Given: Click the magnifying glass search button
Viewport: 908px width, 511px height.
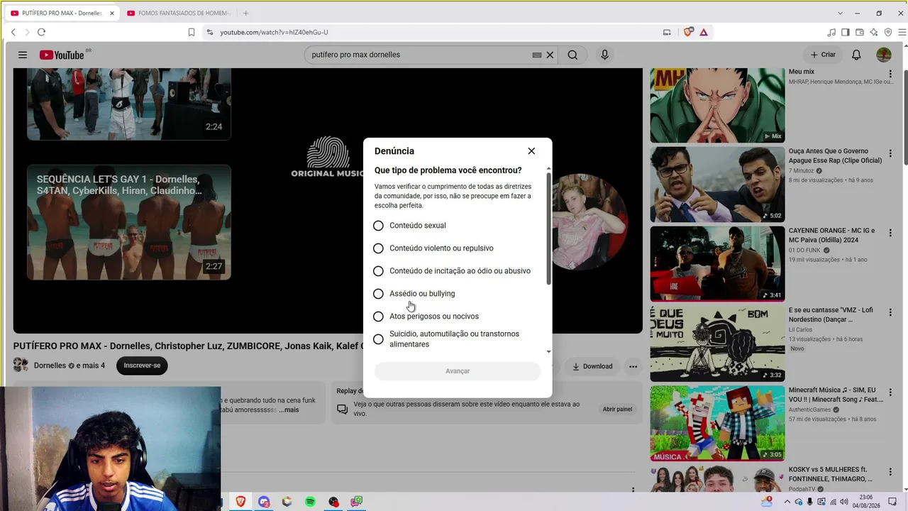Looking at the screenshot, I should (572, 55).
